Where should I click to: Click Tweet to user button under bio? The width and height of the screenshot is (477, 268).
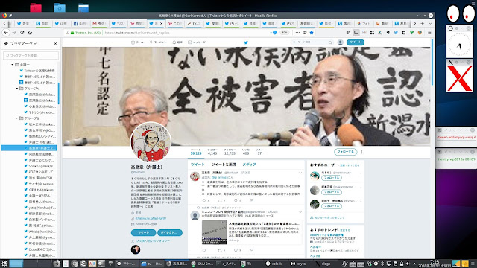tap(143, 232)
